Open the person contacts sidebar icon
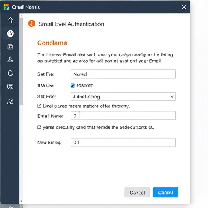This screenshot has height=208, width=208. pyautogui.click(x=10, y=60)
